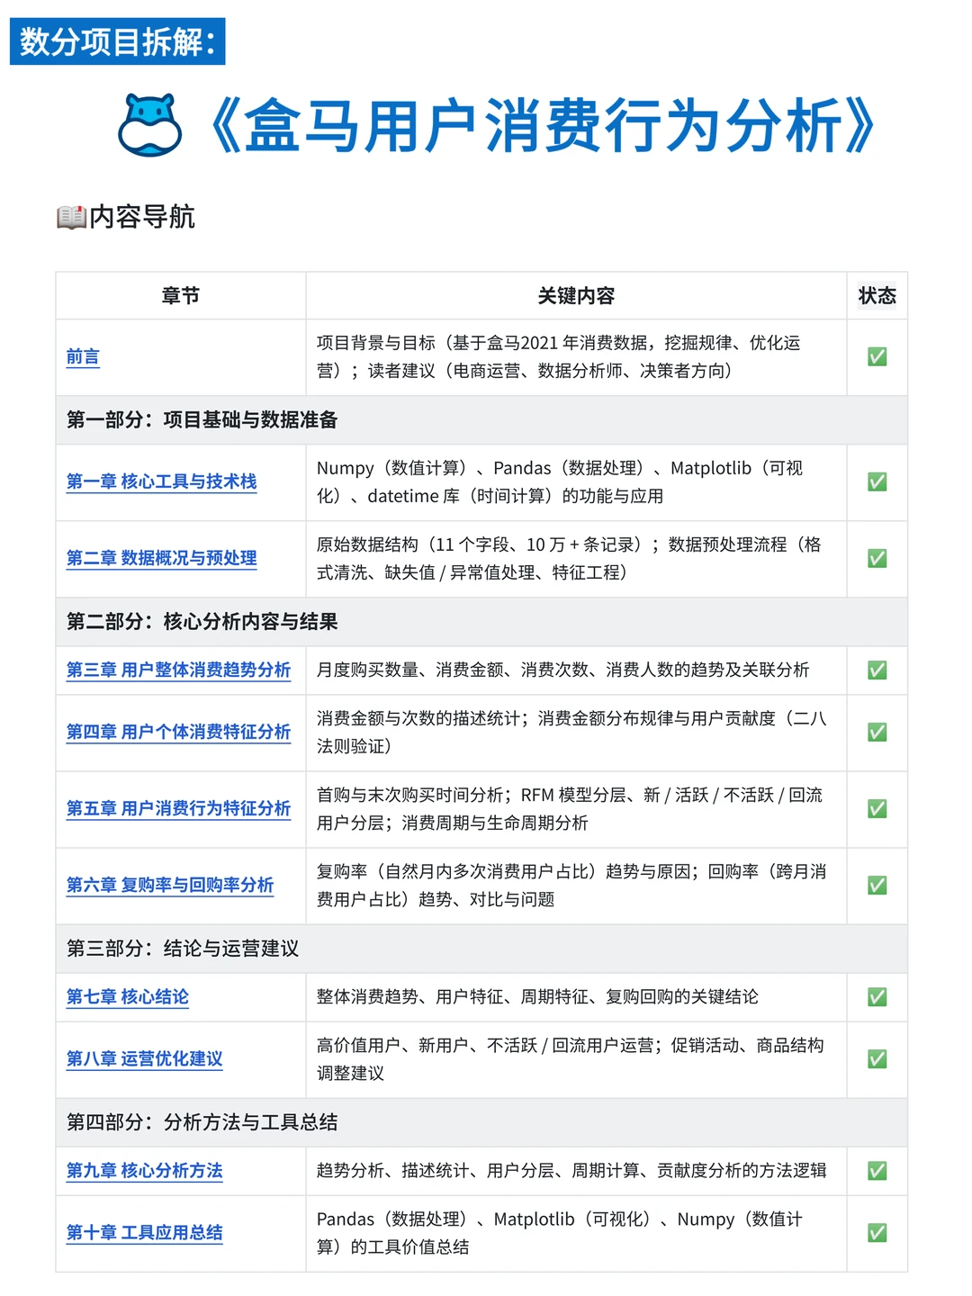Click the green checkmark for 第五章 用户消费行为特征分析
972x1296 pixels.
[877, 809]
